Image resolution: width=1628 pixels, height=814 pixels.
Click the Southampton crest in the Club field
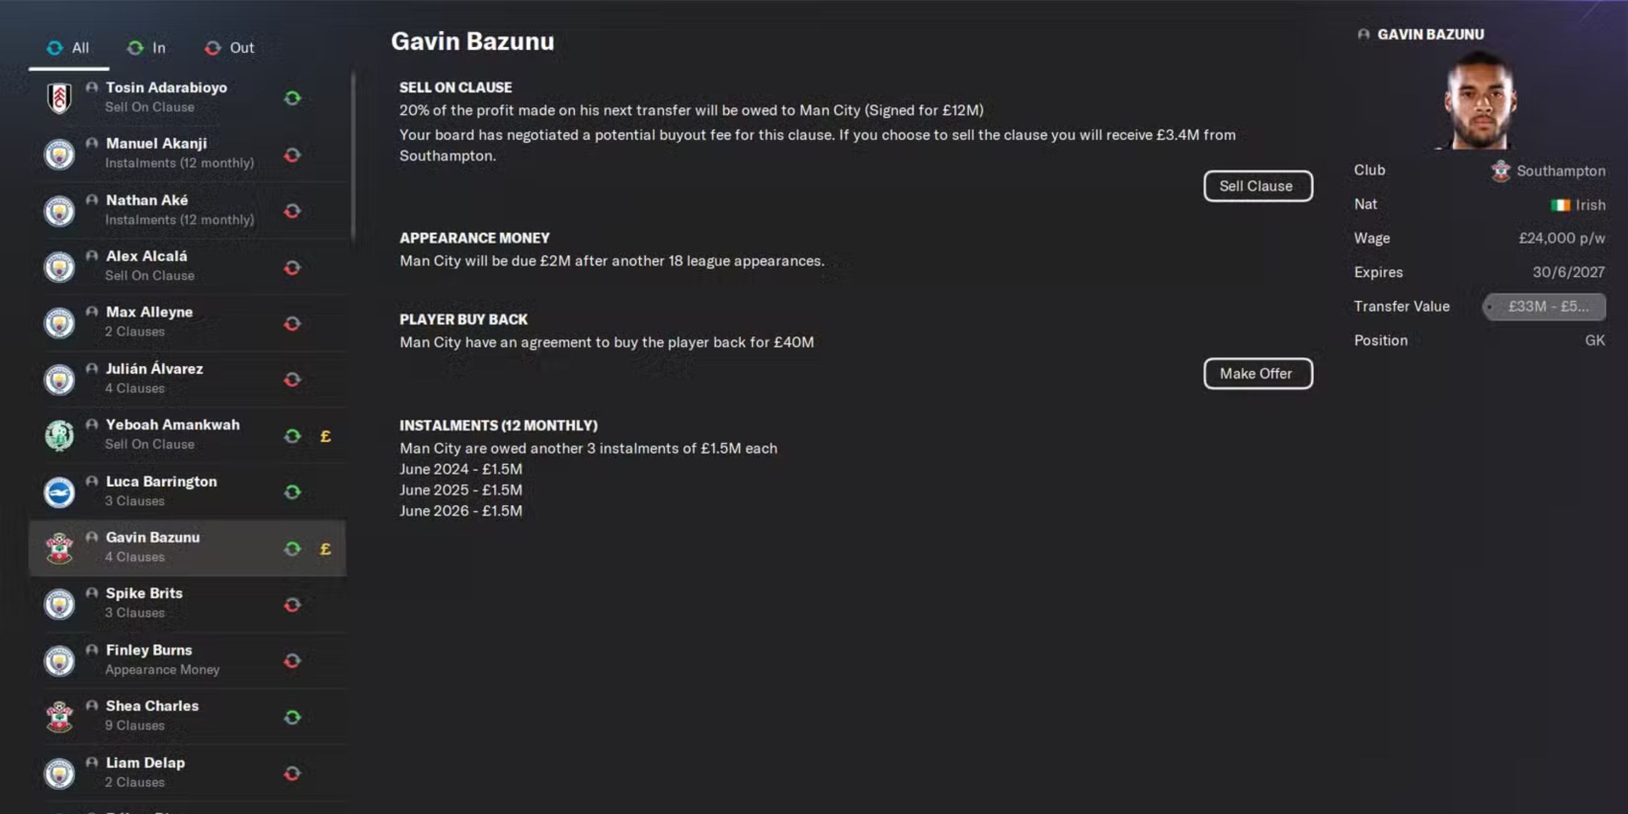click(1500, 170)
